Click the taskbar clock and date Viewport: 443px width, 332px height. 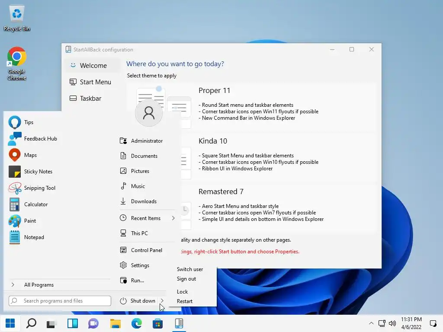click(x=411, y=323)
